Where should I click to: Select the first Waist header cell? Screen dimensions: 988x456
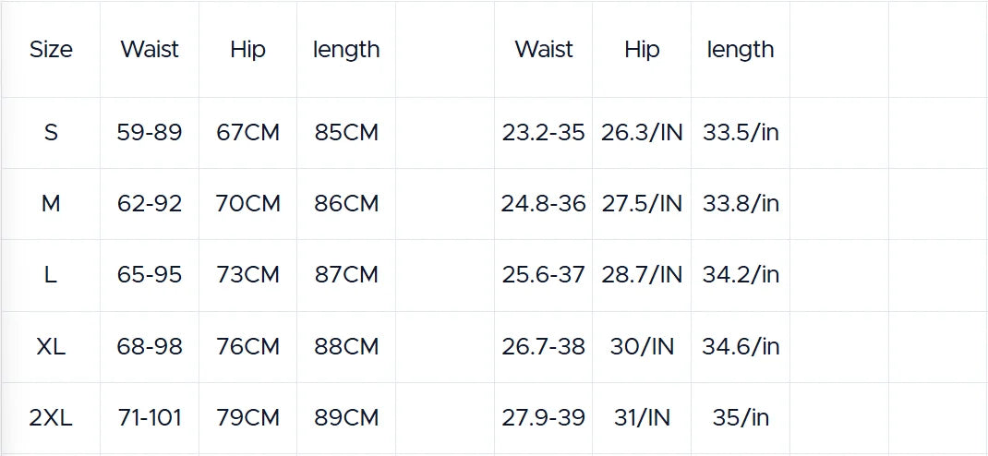(x=150, y=50)
